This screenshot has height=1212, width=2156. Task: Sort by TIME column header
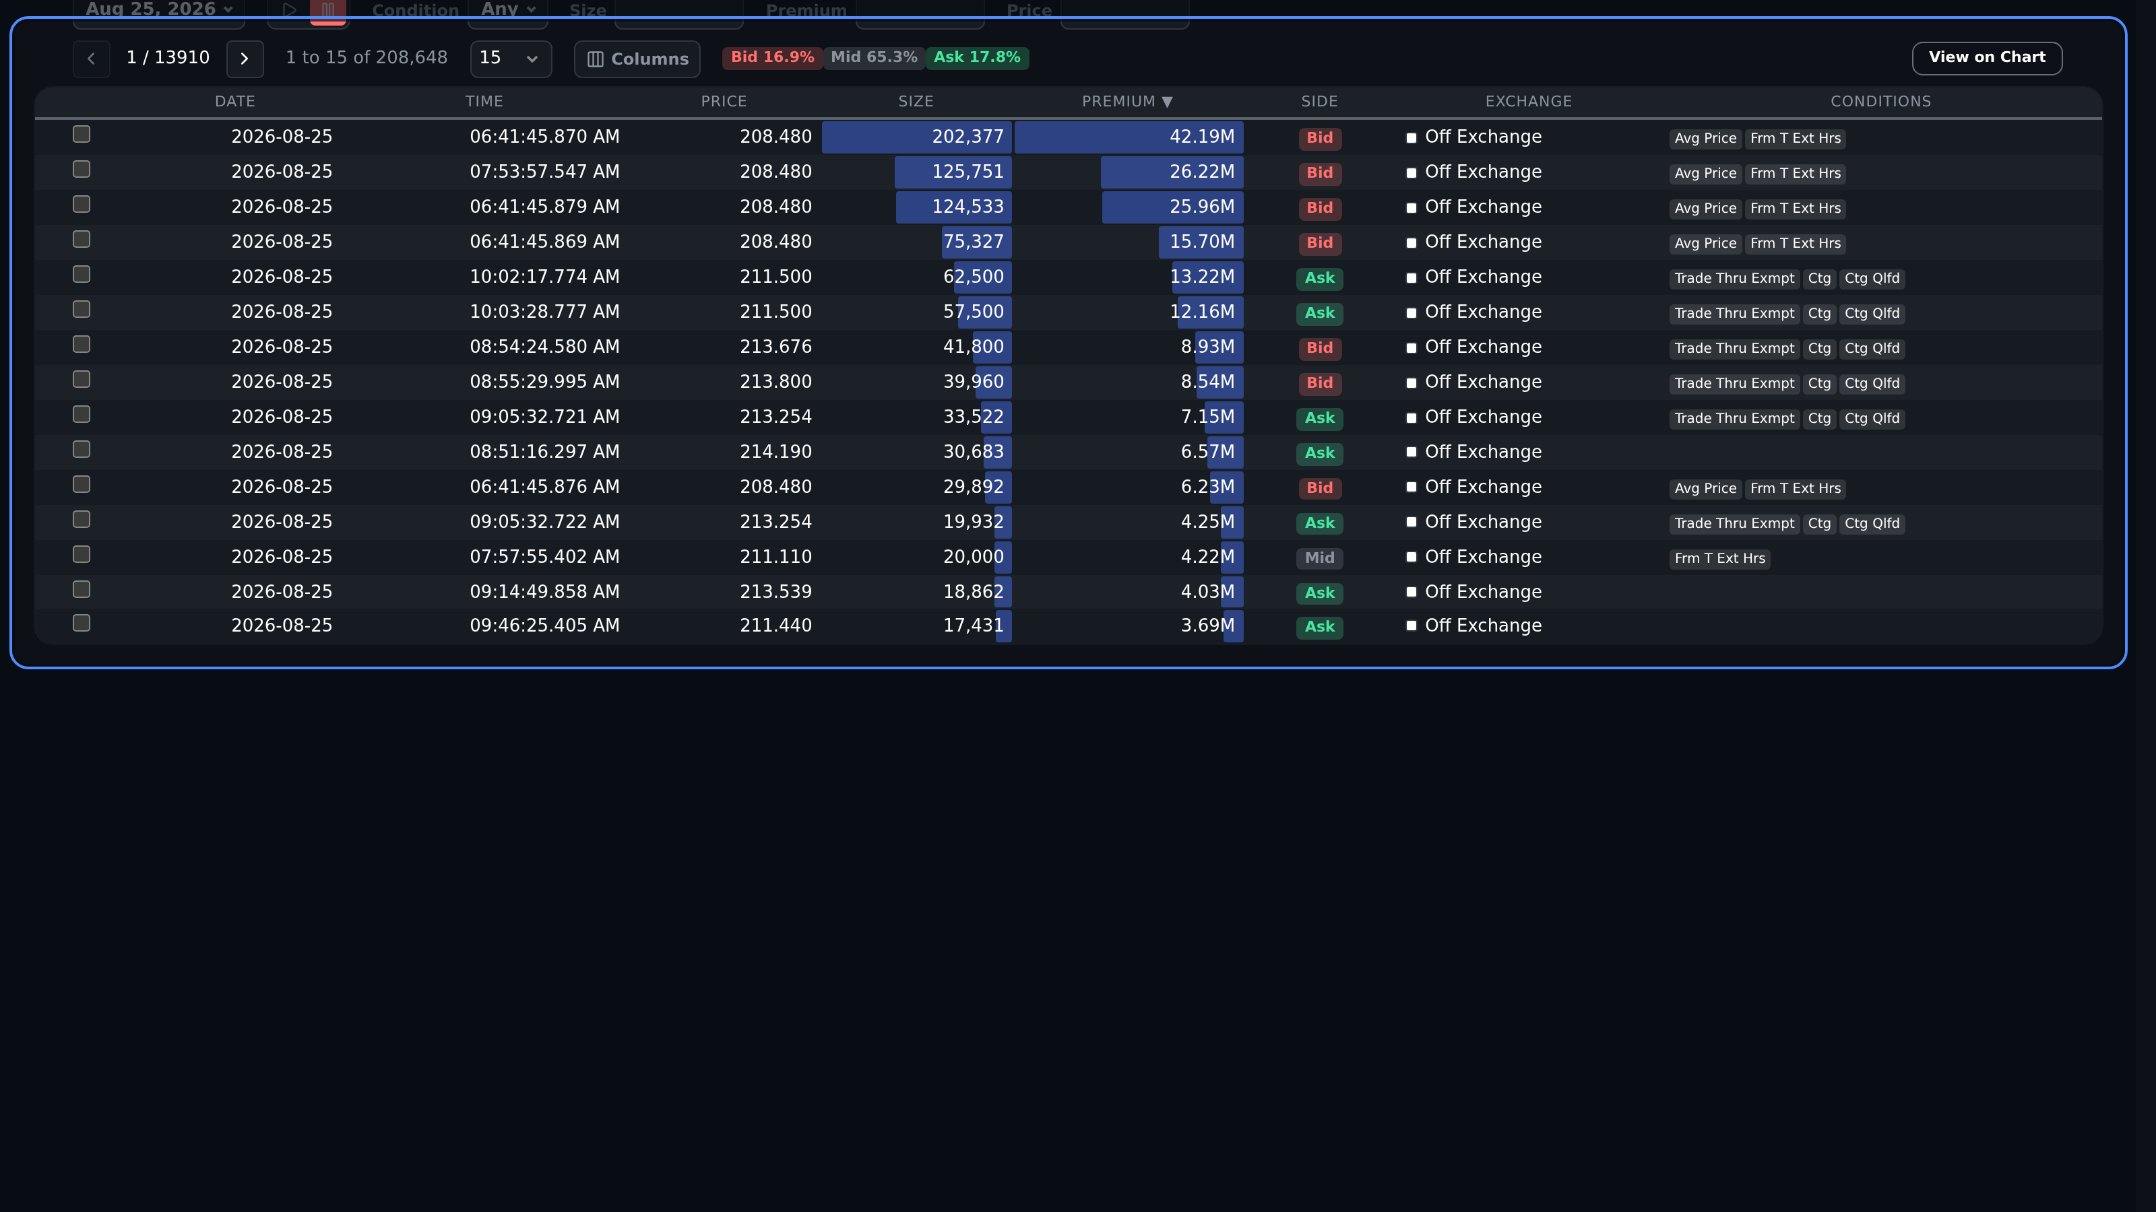point(484,101)
